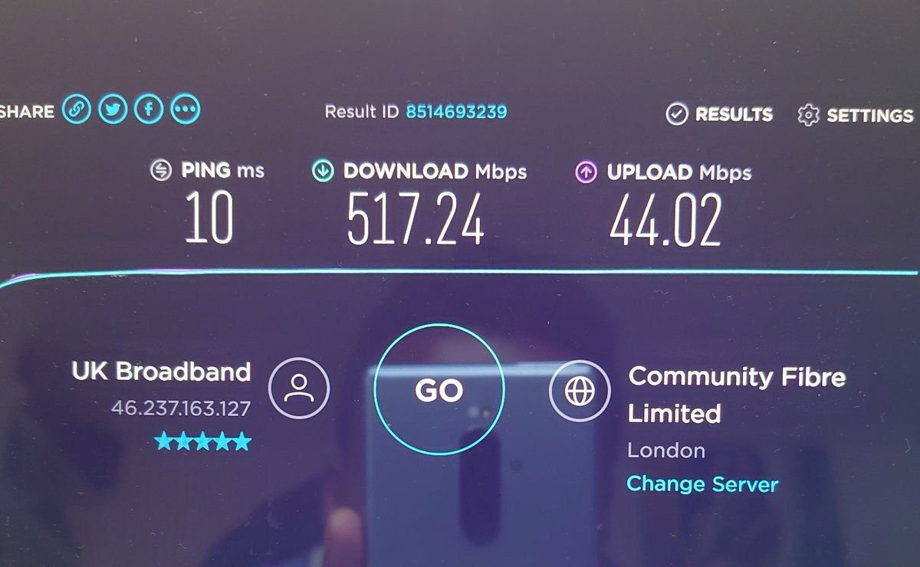
Task: Share result on Twitter icon
Action: pos(113,110)
